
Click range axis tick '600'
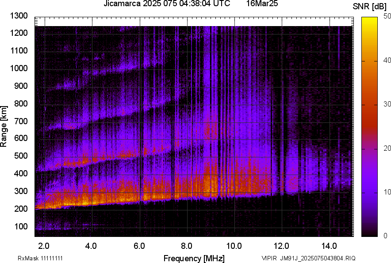tap(21, 138)
